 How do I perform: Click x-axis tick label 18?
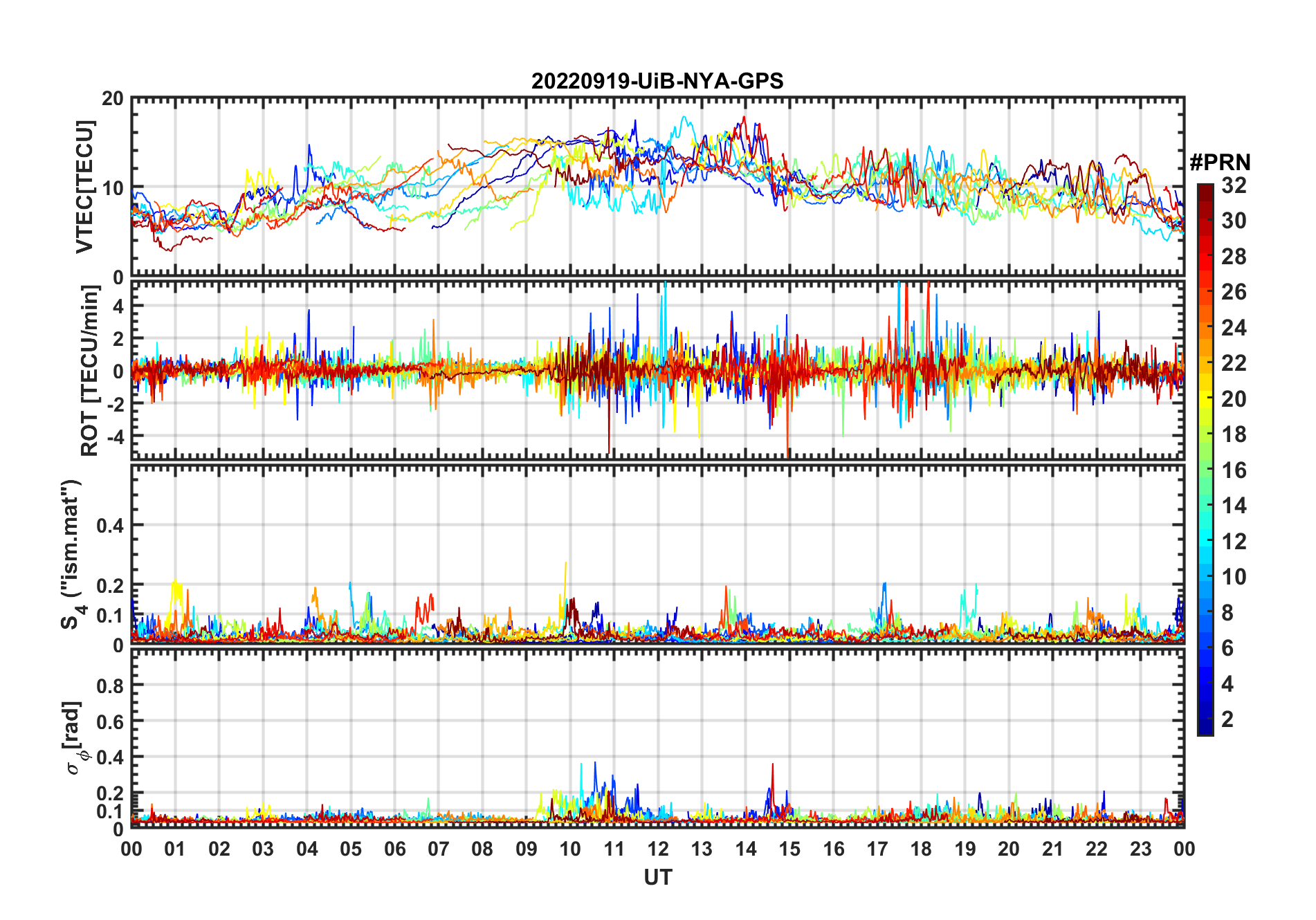[921, 849]
